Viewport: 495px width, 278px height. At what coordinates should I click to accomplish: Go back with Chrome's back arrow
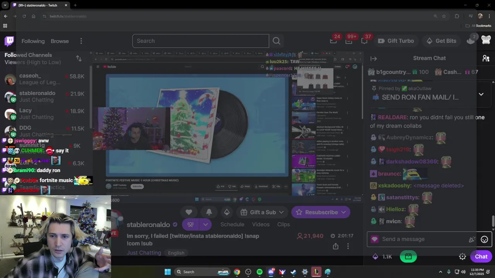(5, 16)
